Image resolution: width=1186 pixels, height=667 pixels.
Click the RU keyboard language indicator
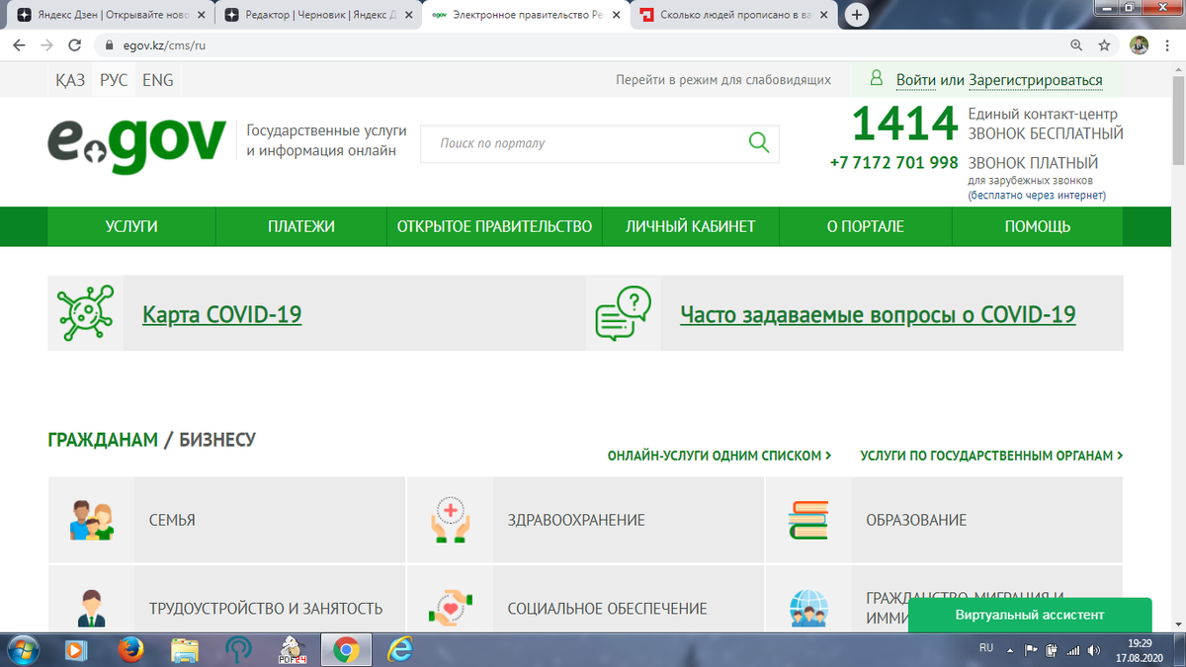click(985, 648)
